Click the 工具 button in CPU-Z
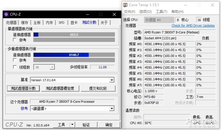Screen dimensions: 221x130 coord(62,125)
